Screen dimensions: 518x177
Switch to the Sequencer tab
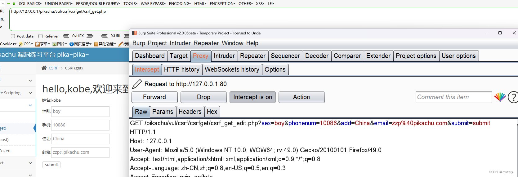click(x=285, y=56)
